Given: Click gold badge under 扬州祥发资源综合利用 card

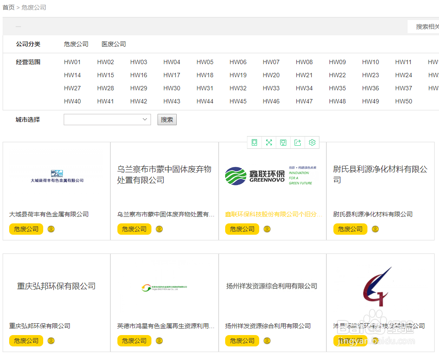Looking at the screenshot, I should pos(267,341).
